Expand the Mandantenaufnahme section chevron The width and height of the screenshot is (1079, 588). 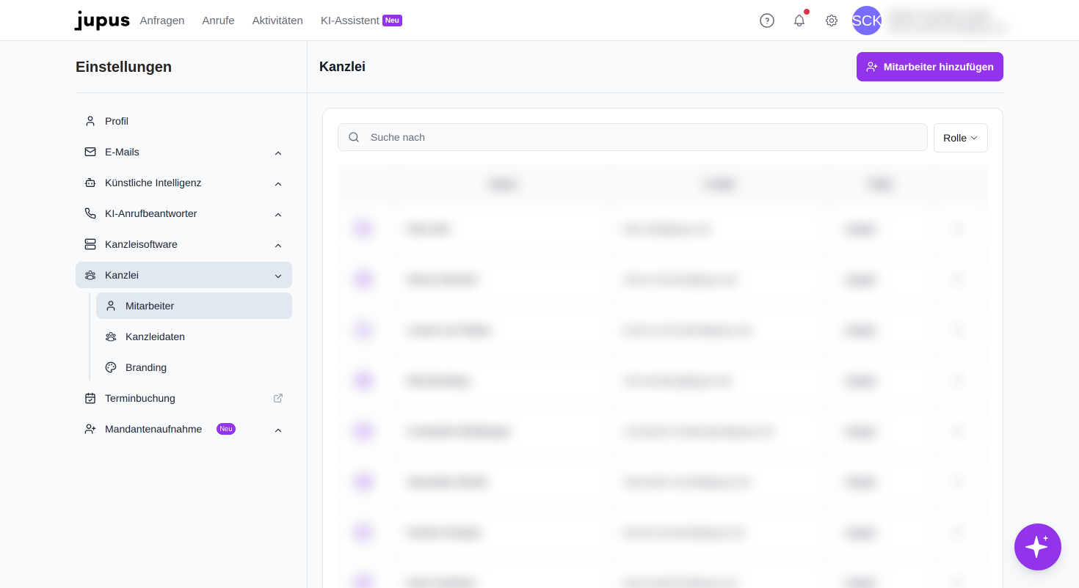click(278, 430)
